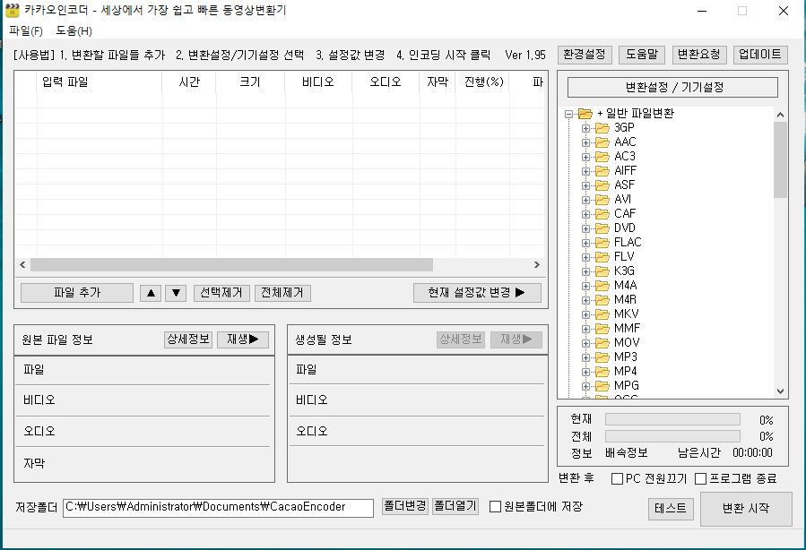Enable PC 전원끄기 after conversion
Image resolution: width=806 pixels, height=550 pixels.
click(617, 479)
